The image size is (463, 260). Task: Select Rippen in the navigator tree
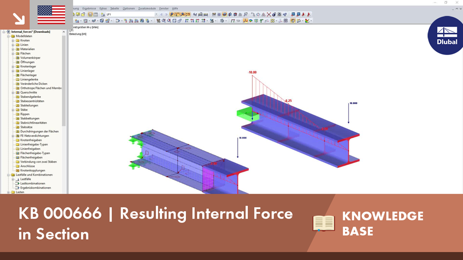[25, 114]
